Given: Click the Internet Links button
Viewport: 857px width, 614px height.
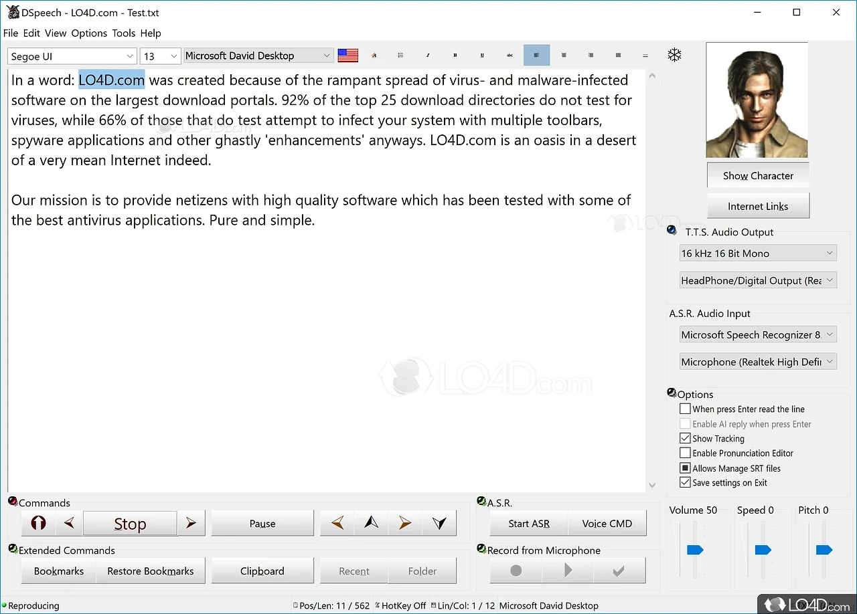Looking at the screenshot, I should (758, 206).
